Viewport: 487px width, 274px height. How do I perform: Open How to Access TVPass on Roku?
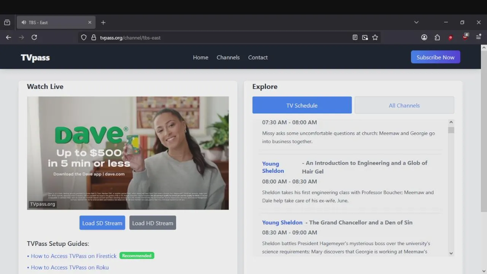(x=70, y=268)
